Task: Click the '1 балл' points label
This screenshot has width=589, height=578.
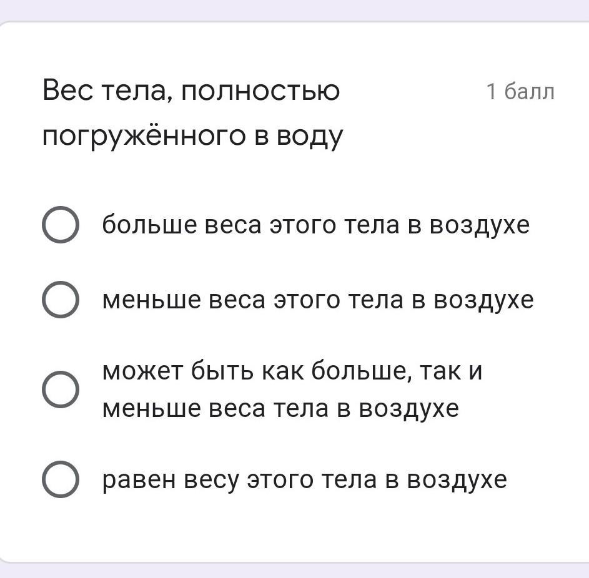Action: click(x=520, y=92)
